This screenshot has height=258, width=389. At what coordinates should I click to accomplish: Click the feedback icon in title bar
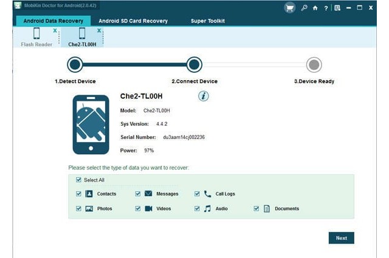pyautogui.click(x=337, y=8)
